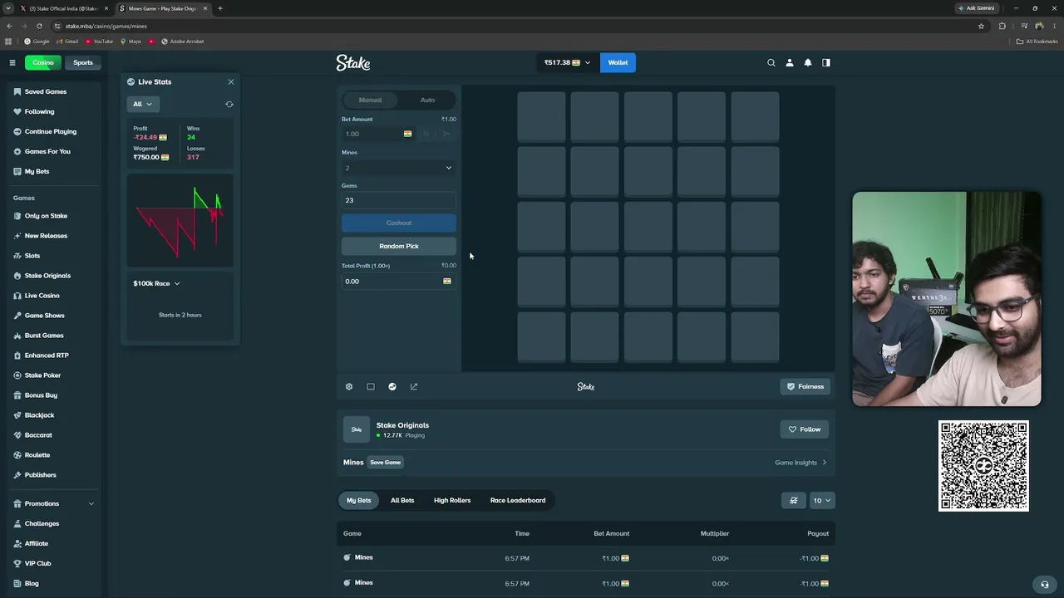Switch to Manual betting mode
Image resolution: width=1064 pixels, height=598 pixels.
coord(370,100)
